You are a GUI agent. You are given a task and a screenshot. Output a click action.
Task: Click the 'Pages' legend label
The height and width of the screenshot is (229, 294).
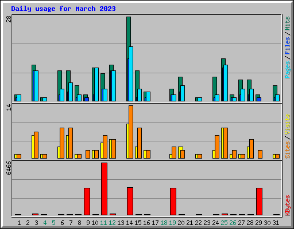pos(287,70)
